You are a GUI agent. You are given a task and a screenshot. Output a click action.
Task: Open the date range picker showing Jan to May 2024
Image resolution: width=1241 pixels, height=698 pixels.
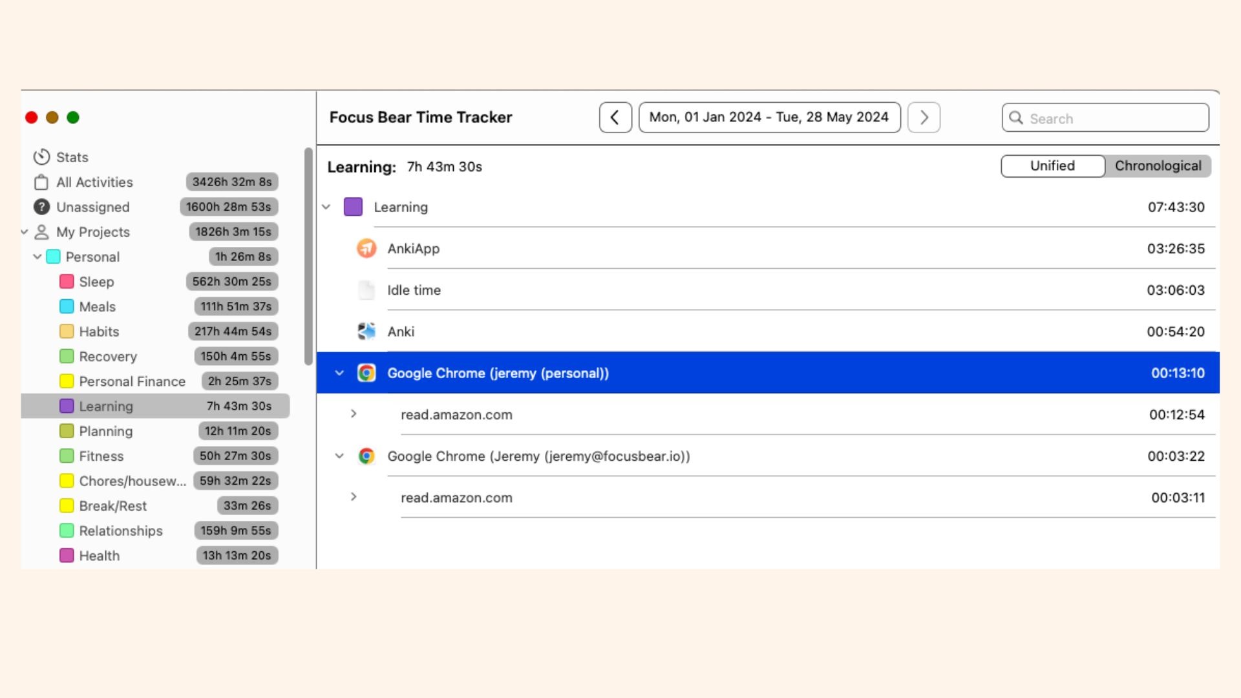click(769, 117)
